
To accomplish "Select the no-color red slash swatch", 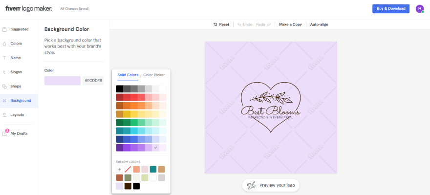I will click(x=128, y=169).
